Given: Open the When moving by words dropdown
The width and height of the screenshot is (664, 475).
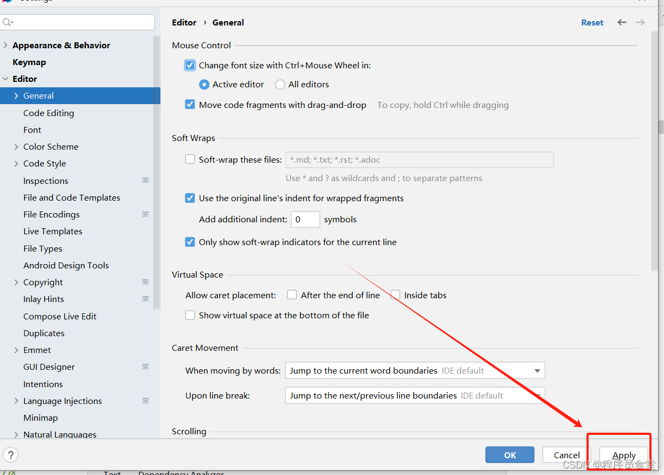Looking at the screenshot, I should point(415,370).
